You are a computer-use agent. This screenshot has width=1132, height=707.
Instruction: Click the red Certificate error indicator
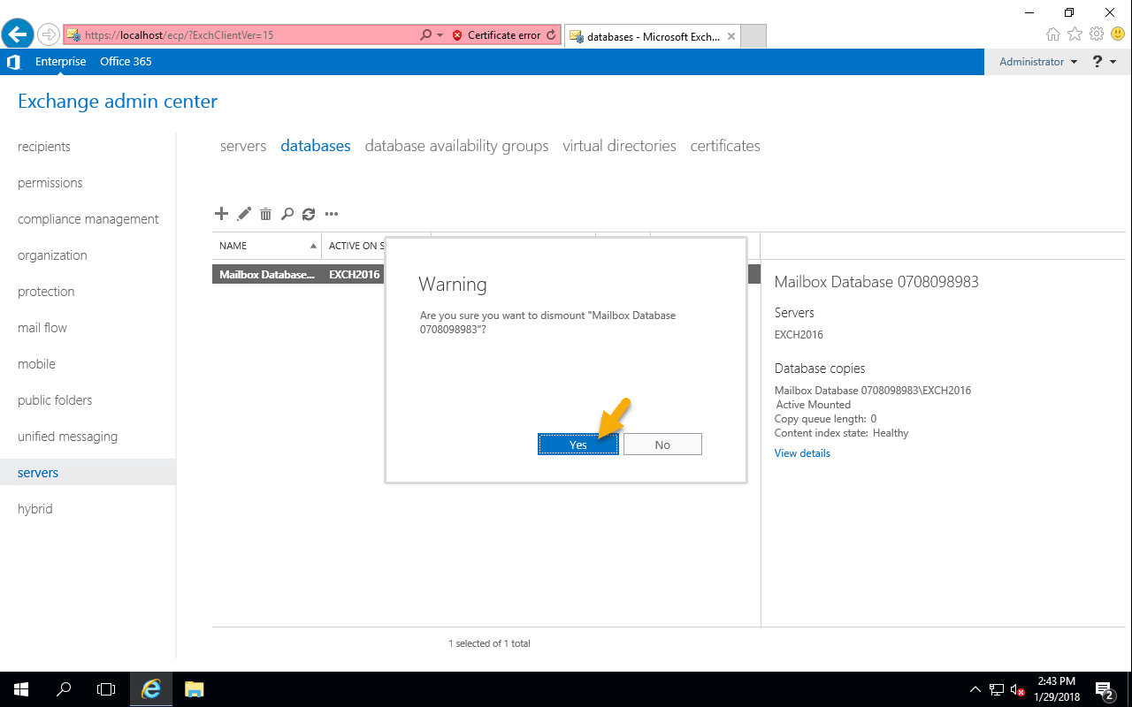(496, 35)
